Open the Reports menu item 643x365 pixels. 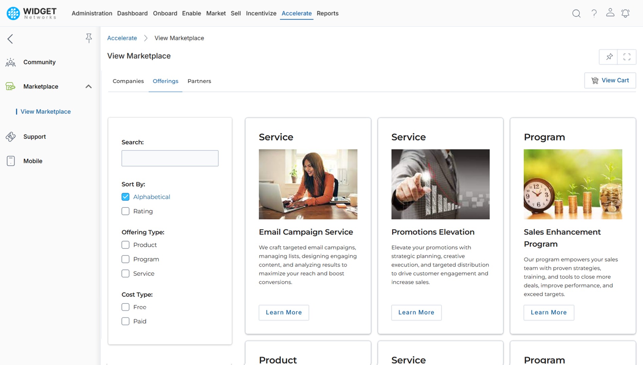327,14
